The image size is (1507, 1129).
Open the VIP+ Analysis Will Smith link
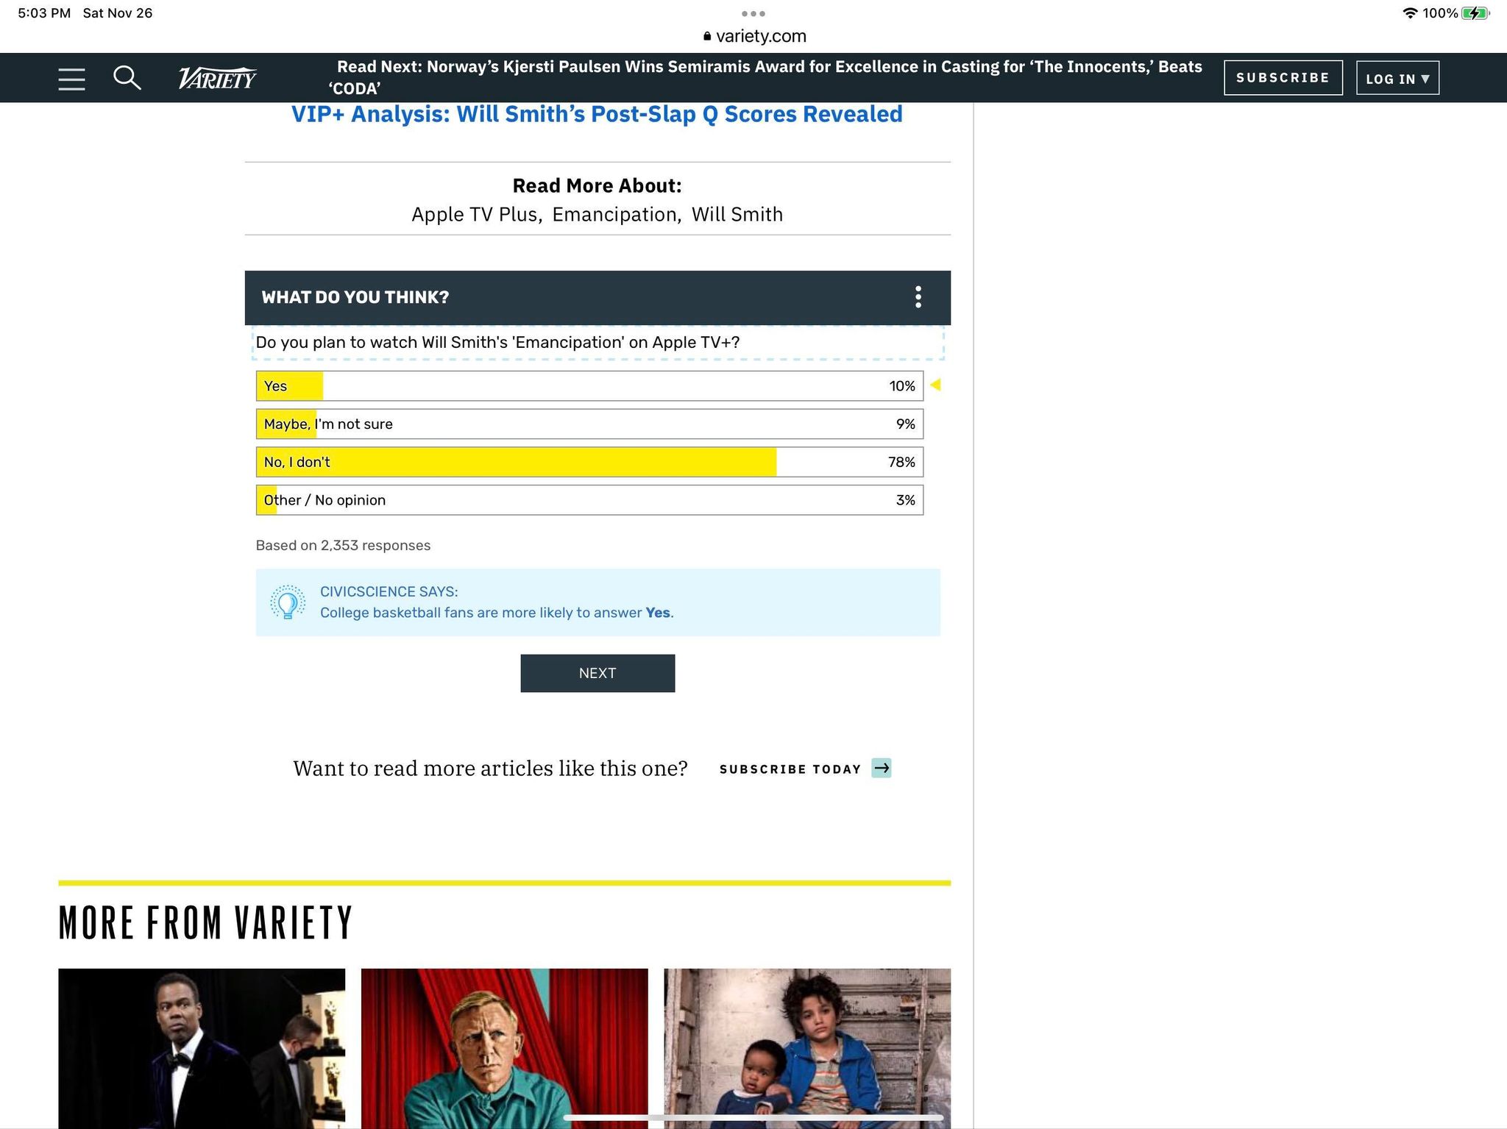[x=597, y=114]
